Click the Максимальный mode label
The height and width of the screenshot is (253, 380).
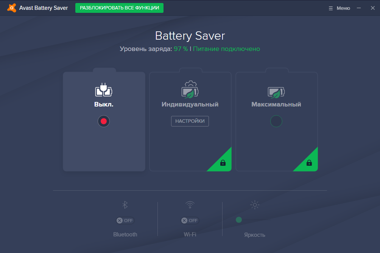(276, 105)
